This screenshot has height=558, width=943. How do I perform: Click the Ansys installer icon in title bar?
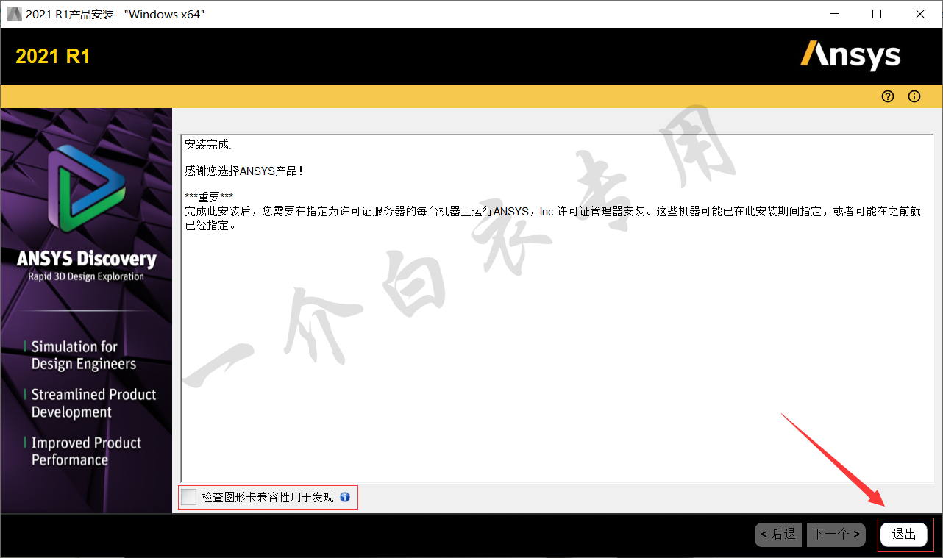13,14
